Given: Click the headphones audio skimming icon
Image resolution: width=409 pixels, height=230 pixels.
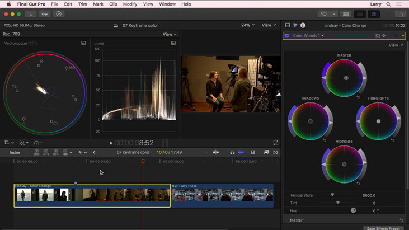Looking at the screenshot, I should click(x=232, y=152).
